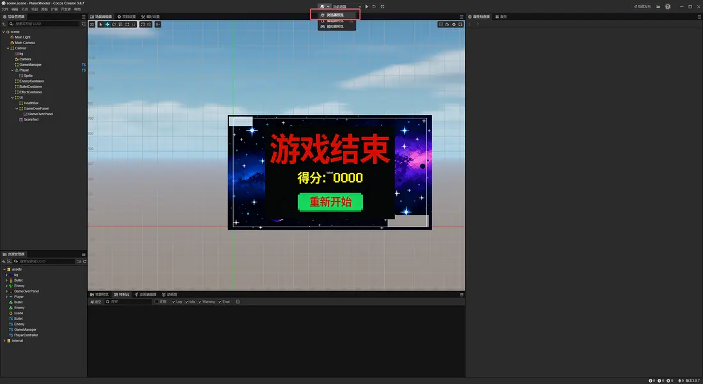This screenshot has width=703, height=384.
Task: Open the 文件 menu
Action: click(x=5, y=9)
